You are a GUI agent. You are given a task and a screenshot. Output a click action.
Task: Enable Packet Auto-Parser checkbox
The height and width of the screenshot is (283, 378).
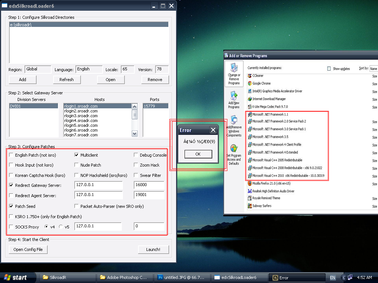click(x=76, y=206)
